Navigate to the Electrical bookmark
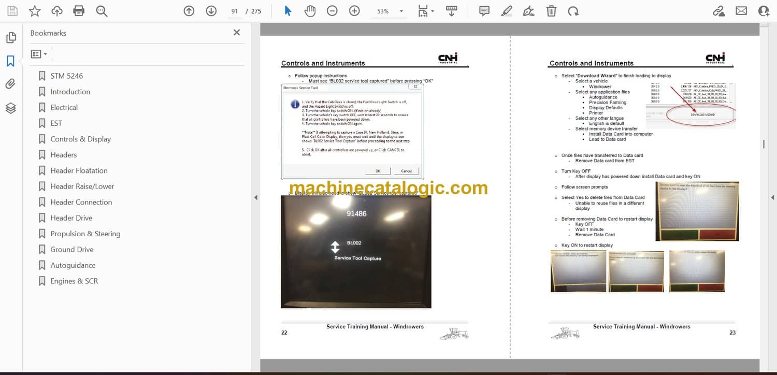777x375 pixels. [x=64, y=107]
